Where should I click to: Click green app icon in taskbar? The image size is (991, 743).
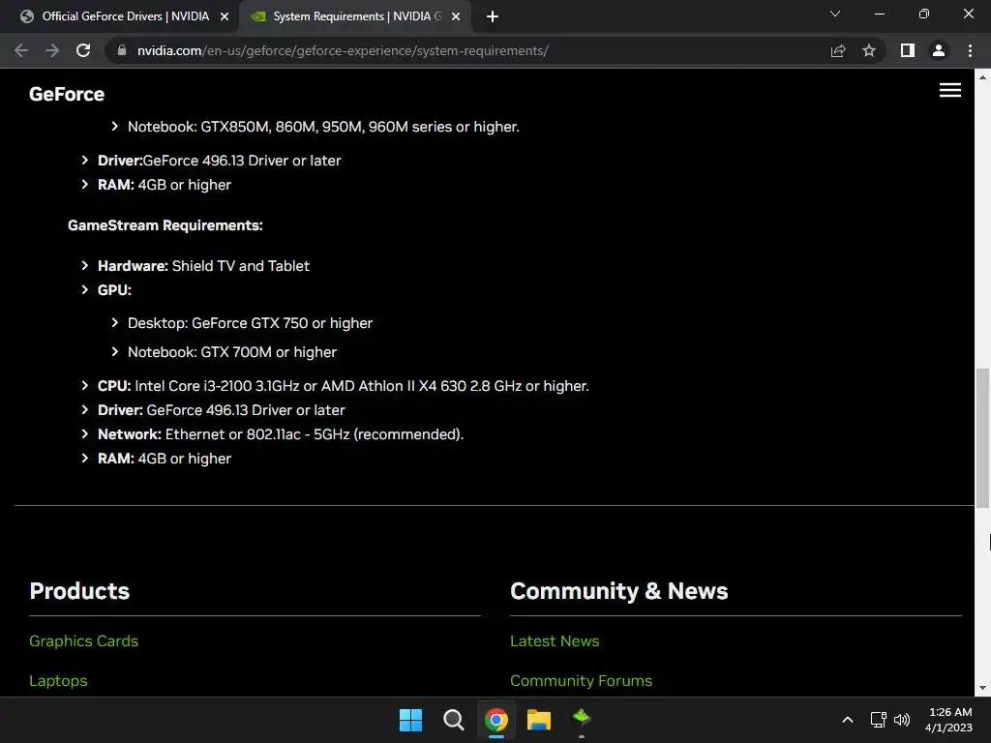[x=582, y=719]
